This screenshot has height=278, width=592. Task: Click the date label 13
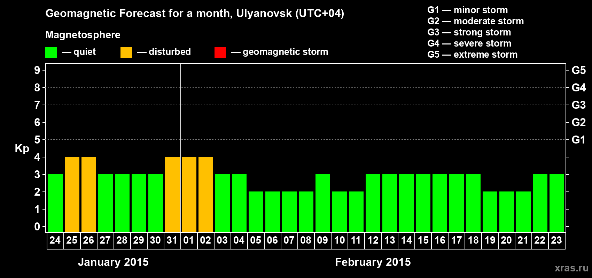click(389, 240)
